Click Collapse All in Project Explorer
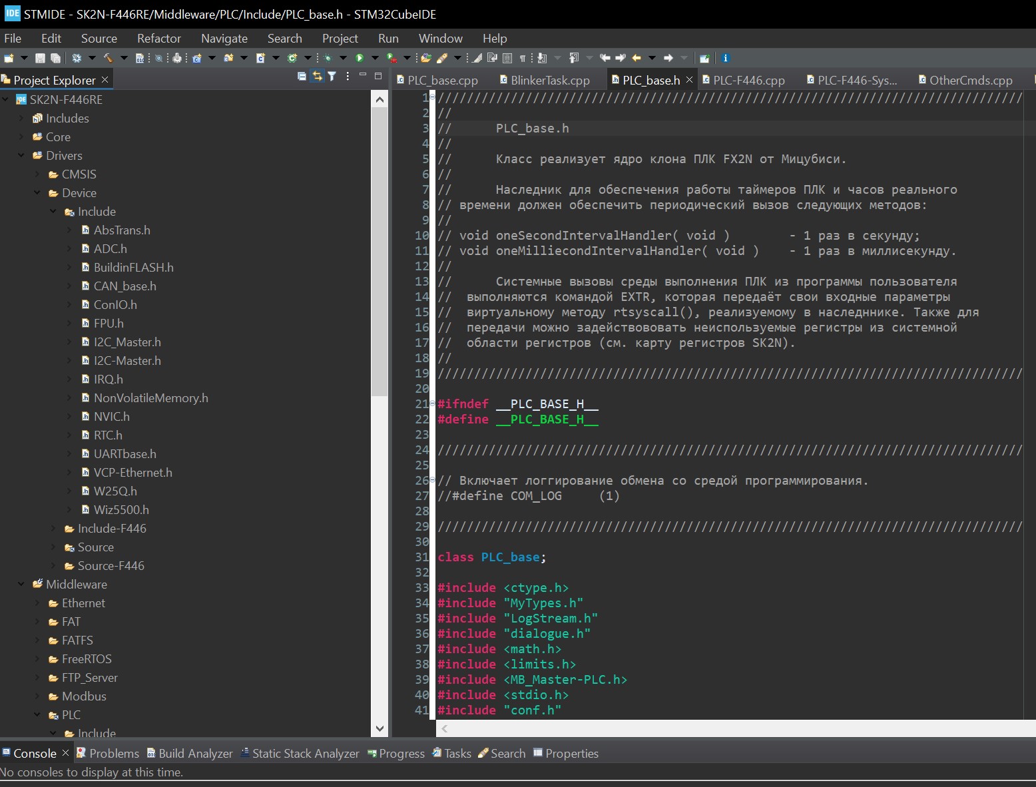This screenshot has height=787, width=1036. tap(302, 77)
